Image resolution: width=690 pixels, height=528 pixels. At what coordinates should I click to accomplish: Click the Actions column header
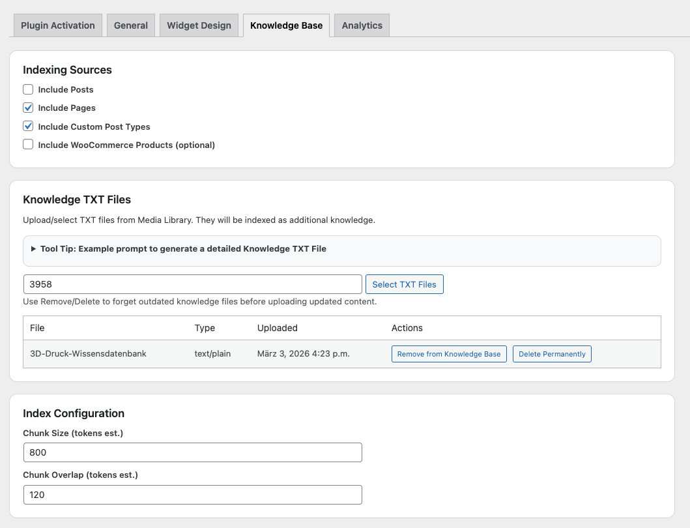pos(407,328)
